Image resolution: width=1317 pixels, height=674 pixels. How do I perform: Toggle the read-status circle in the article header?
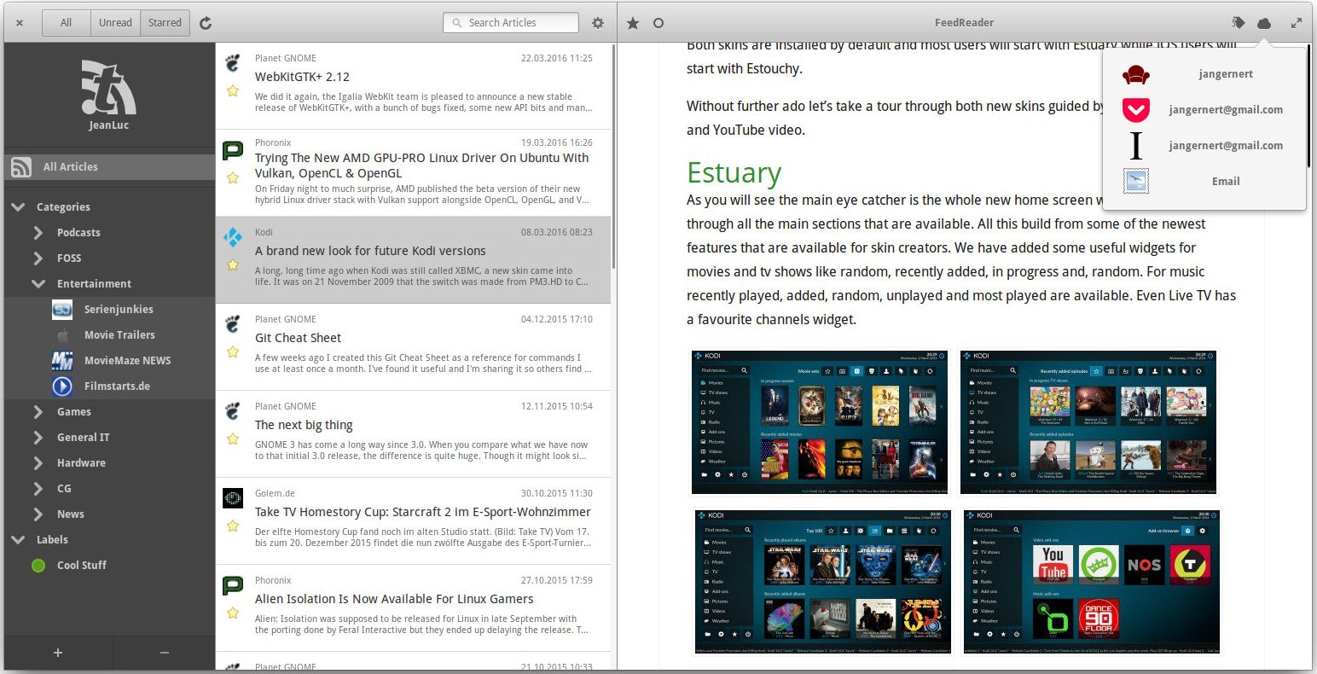point(658,23)
